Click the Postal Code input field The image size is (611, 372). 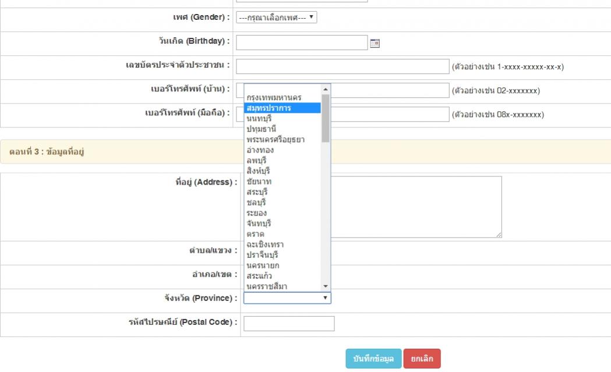(289, 323)
